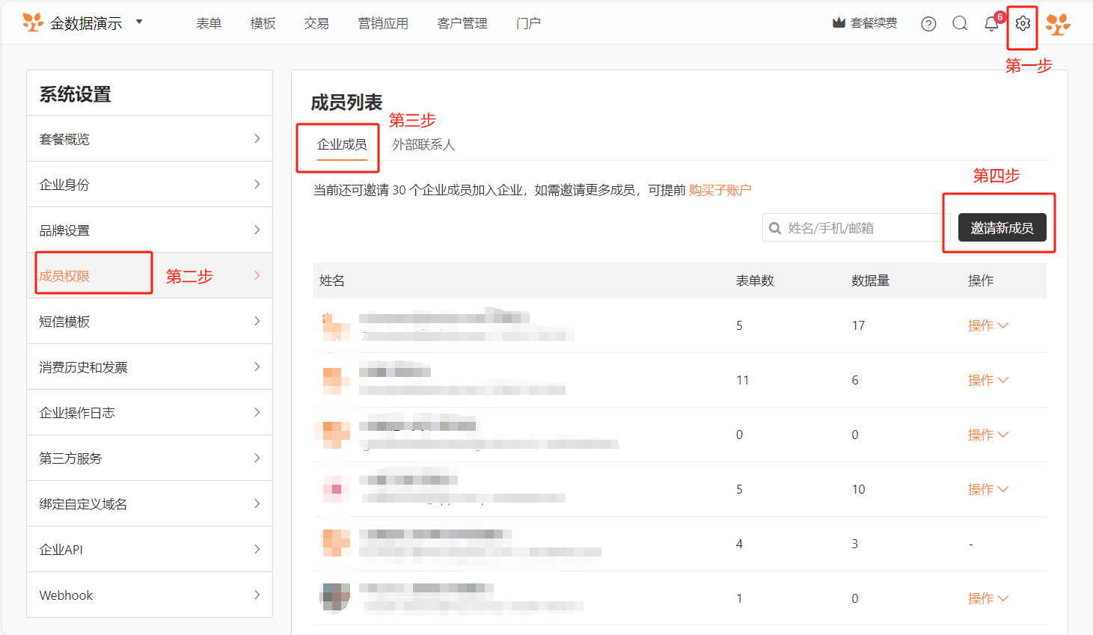The height and width of the screenshot is (635, 1093).
Task: Go to 交易 in top navigation
Action: click(x=316, y=23)
